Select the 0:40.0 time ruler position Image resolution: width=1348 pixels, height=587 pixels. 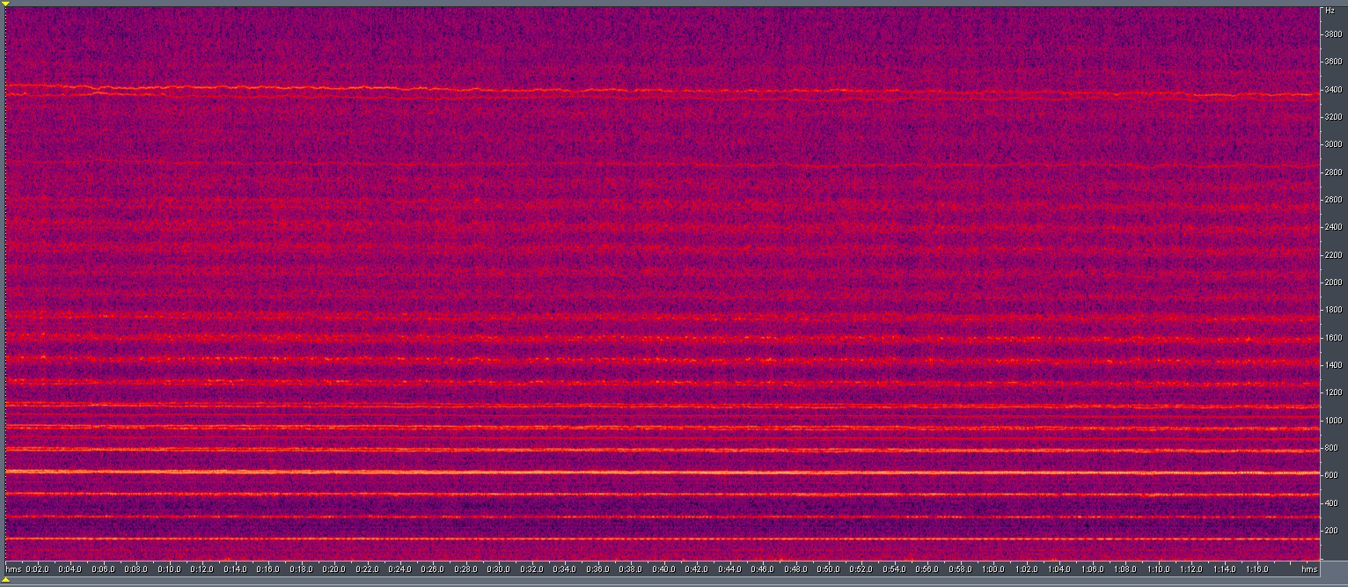click(x=663, y=569)
